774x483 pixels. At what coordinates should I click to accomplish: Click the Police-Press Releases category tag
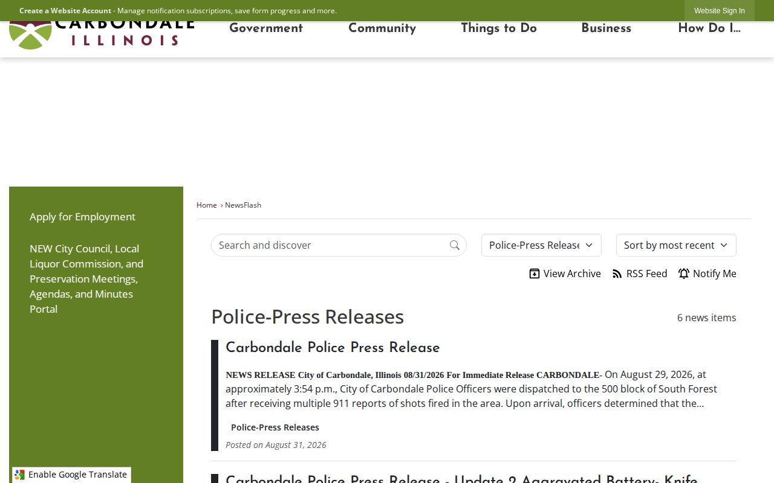(x=275, y=427)
